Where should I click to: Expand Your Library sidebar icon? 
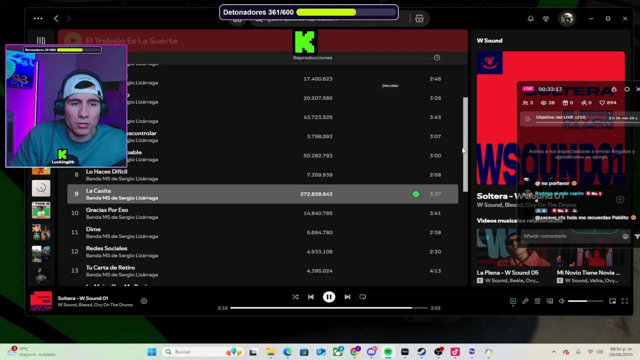pos(41,40)
